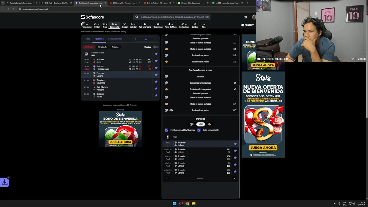
Task: Switch to the Todos tab
Action: point(87,39)
